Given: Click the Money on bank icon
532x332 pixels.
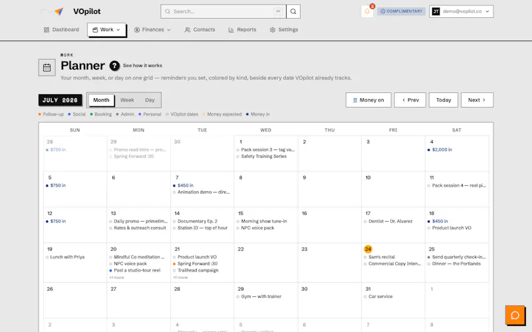Looking at the screenshot, I should point(355,100).
